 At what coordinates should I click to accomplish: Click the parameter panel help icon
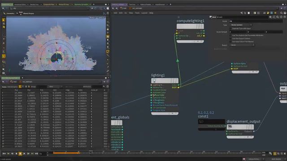pyautogui.click(x=285, y=17)
